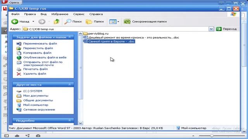
Task: Click the zoom slider at bottom right
Action: [x=212, y=136]
